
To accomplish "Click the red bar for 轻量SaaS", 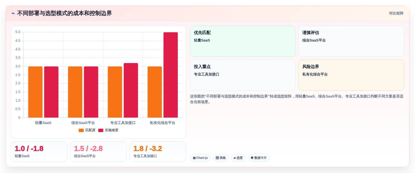I will coord(51,92).
